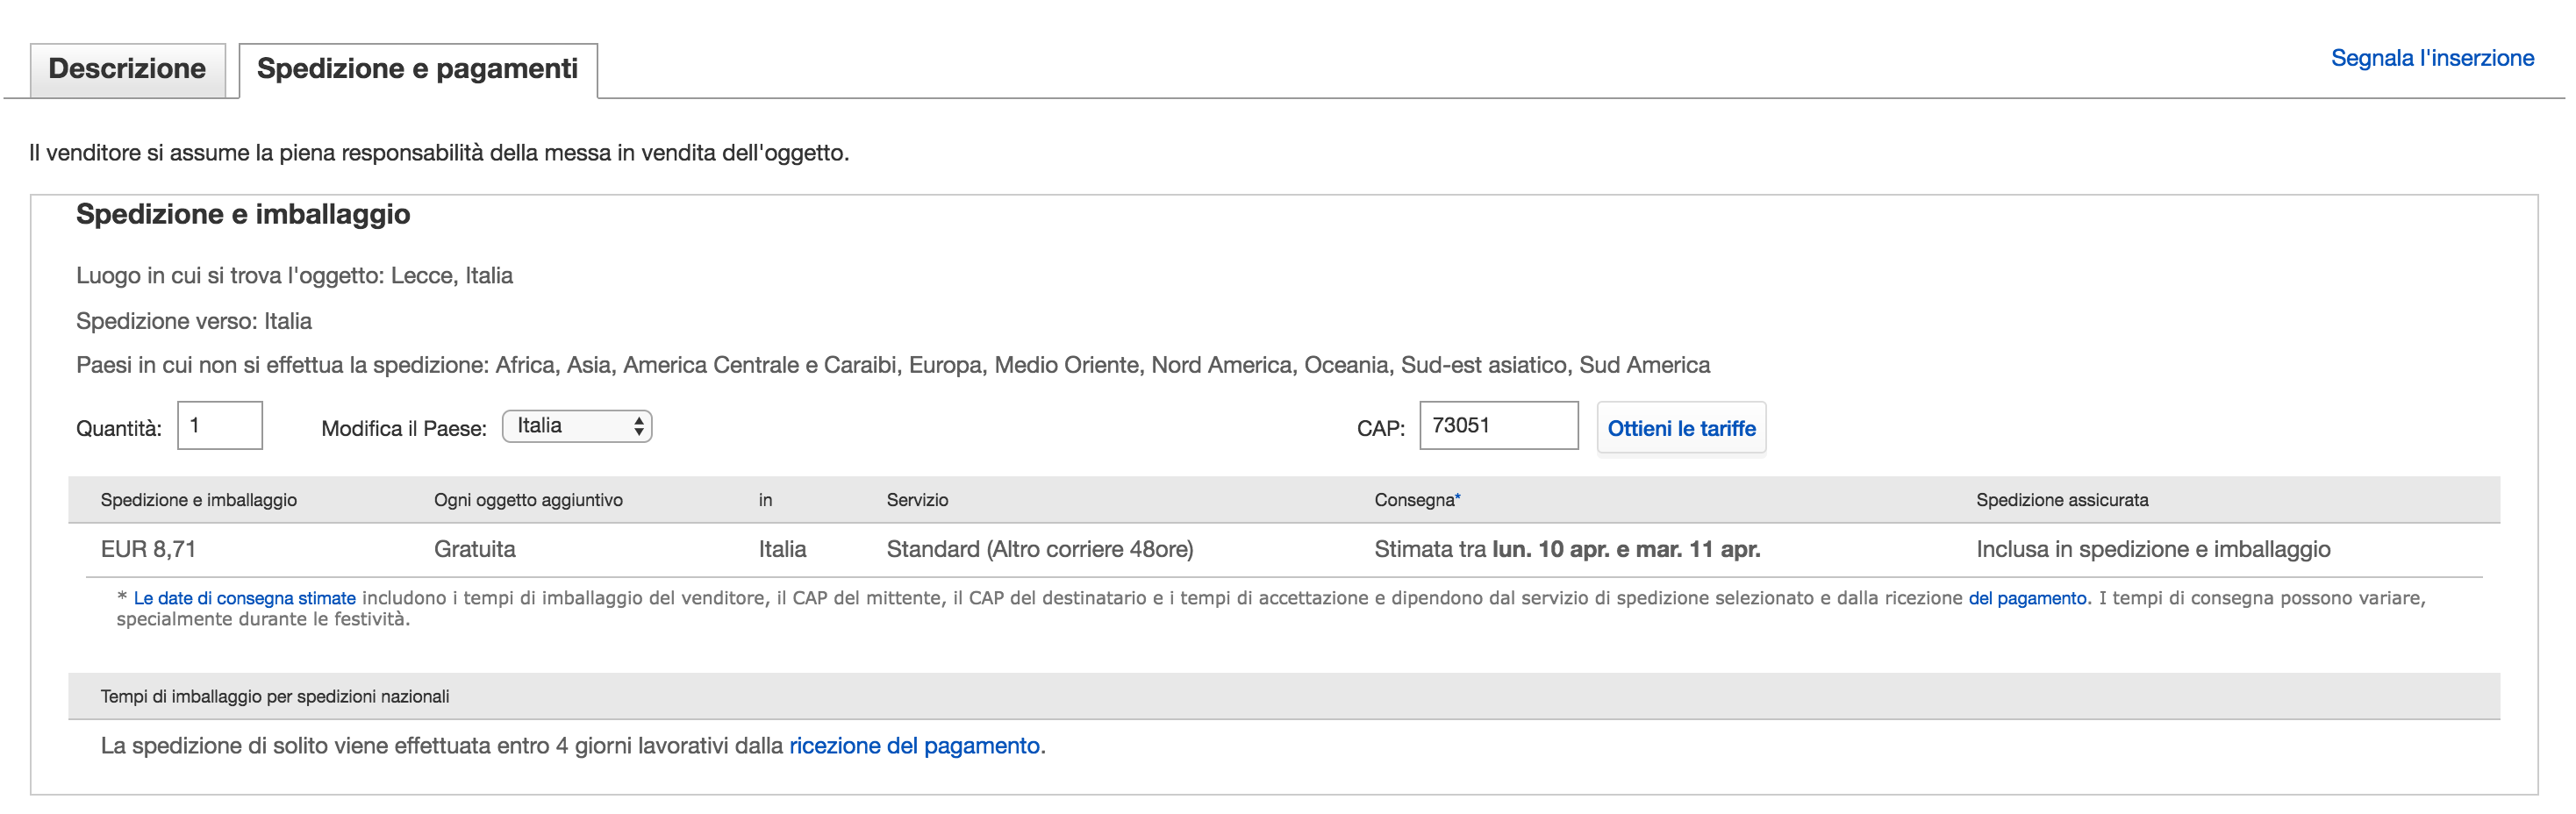Click the Standard (Altro corriere 48ore) service text
Image resolution: width=2576 pixels, height=814 pixels.
pyautogui.click(x=1039, y=549)
